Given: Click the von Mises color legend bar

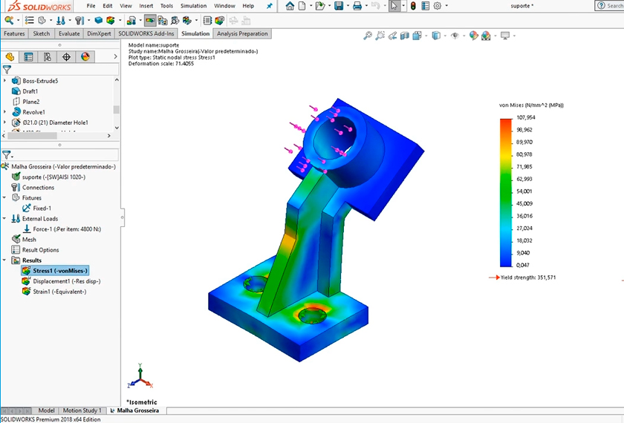Looking at the screenshot, I should tap(506, 191).
